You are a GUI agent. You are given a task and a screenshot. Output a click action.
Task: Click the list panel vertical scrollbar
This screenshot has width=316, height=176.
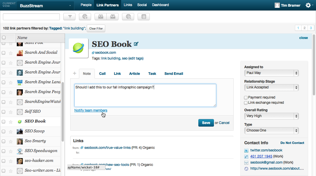63,112
